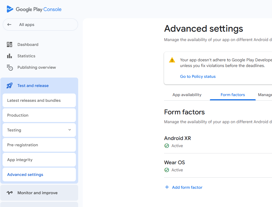
Task: Expand the Monitor and improve section
Action: [x=39, y=193]
